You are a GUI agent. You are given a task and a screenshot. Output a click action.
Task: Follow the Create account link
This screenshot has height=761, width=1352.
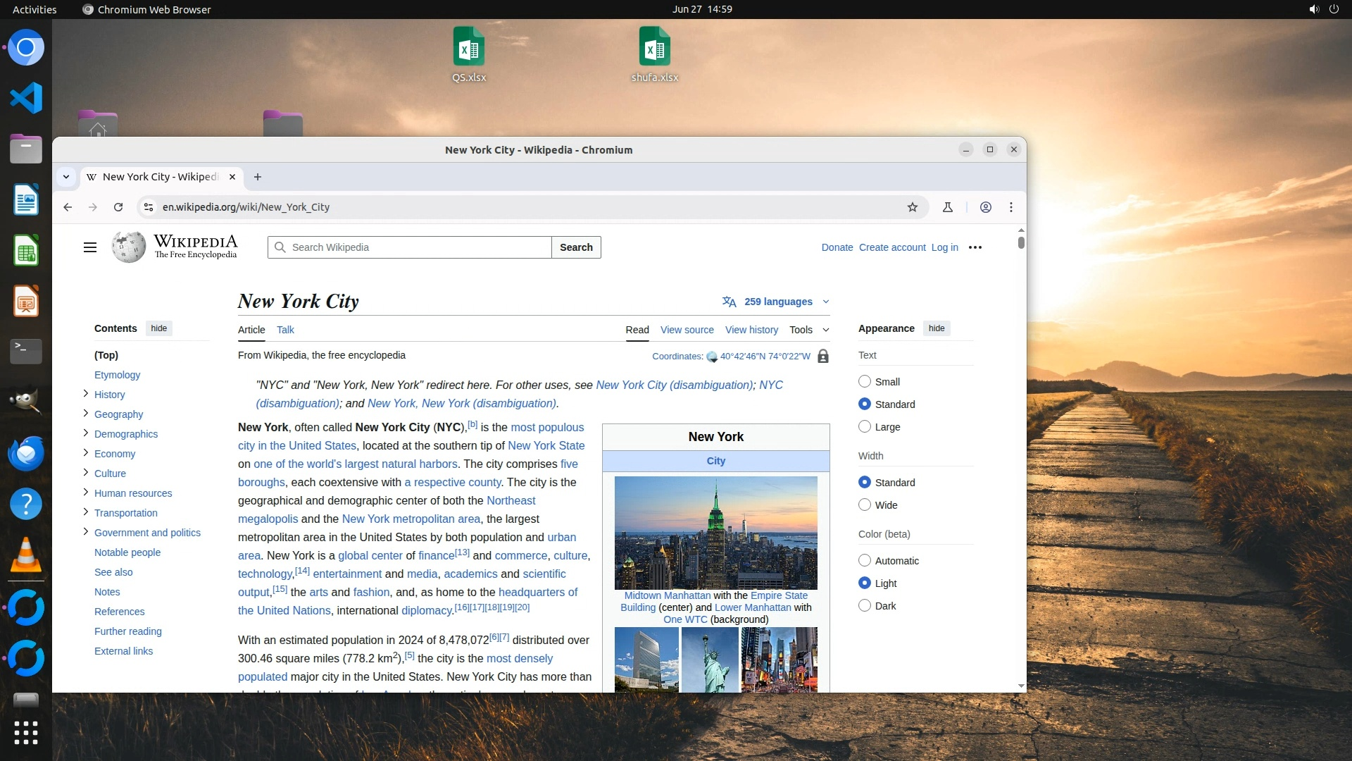point(892,247)
